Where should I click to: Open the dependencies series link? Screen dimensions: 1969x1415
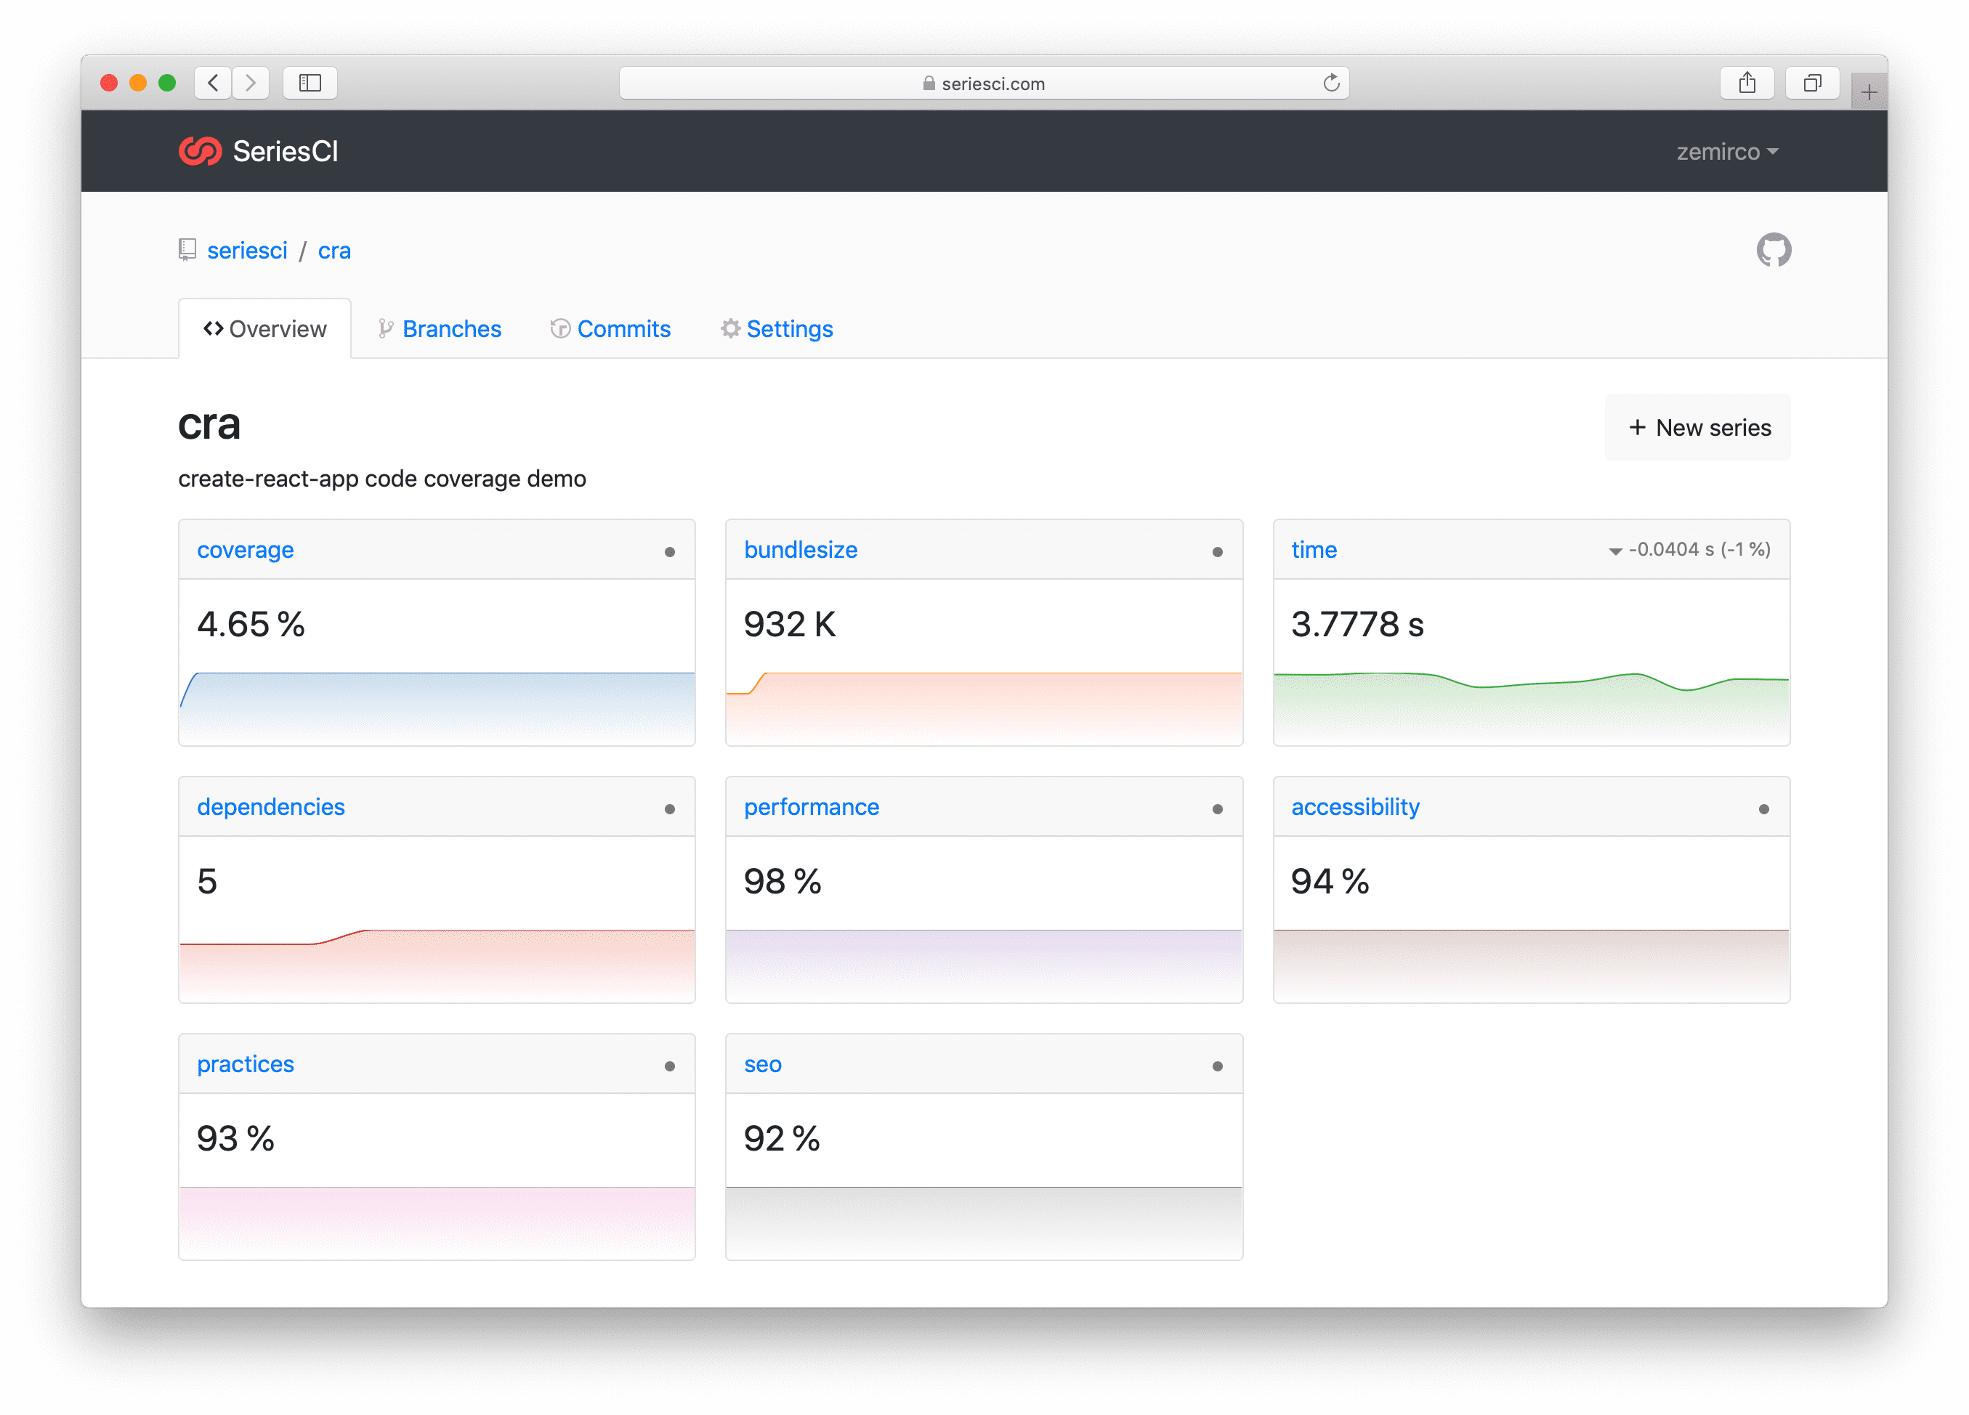pos(271,806)
